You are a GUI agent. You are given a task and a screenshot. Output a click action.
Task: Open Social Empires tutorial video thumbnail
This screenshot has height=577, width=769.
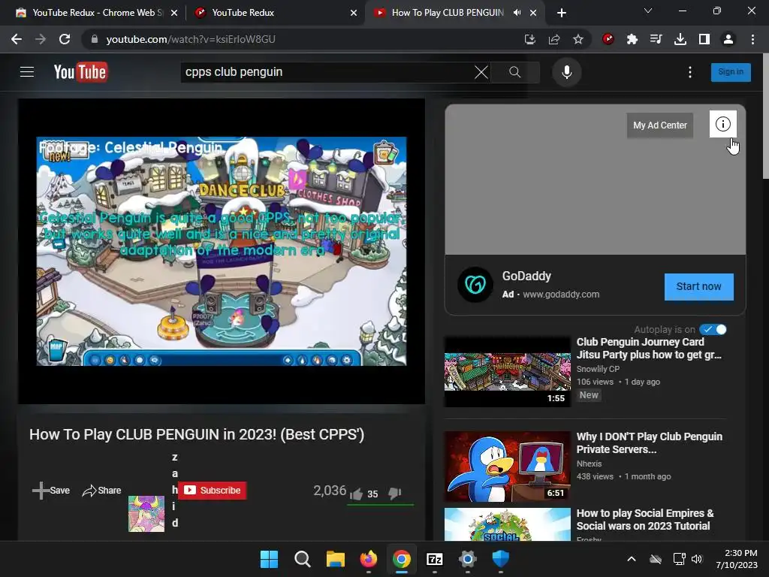(x=508, y=524)
